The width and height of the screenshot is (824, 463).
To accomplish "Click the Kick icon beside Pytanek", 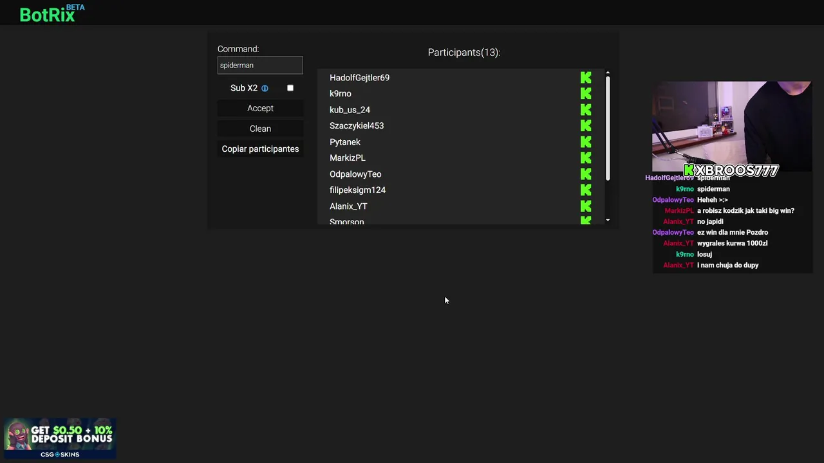I will [x=586, y=142].
